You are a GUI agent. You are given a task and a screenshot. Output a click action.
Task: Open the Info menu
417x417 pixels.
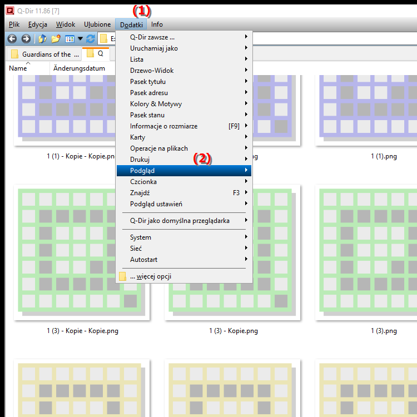[157, 24]
